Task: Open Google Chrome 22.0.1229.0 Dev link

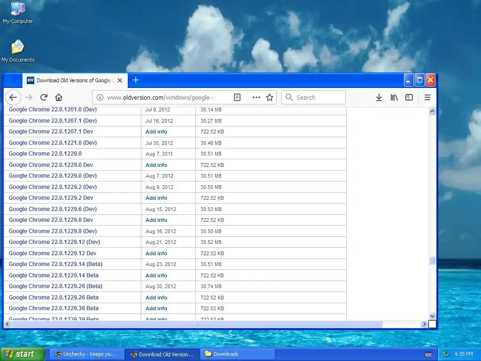Action: (51, 165)
